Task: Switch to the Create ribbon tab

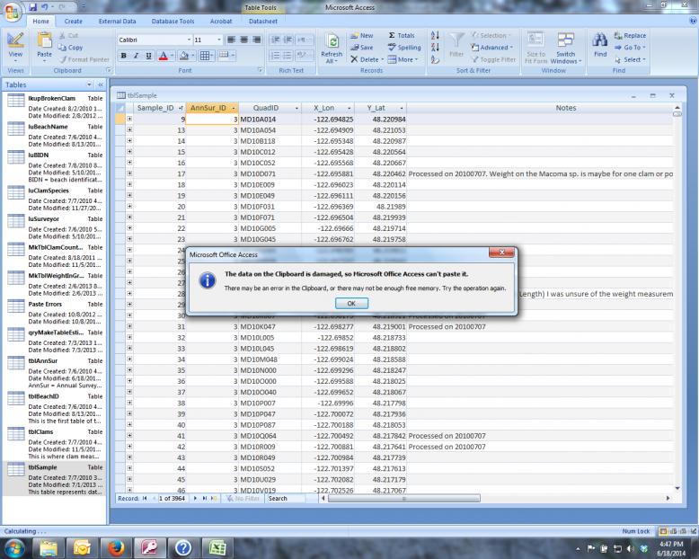Action: 73,21
